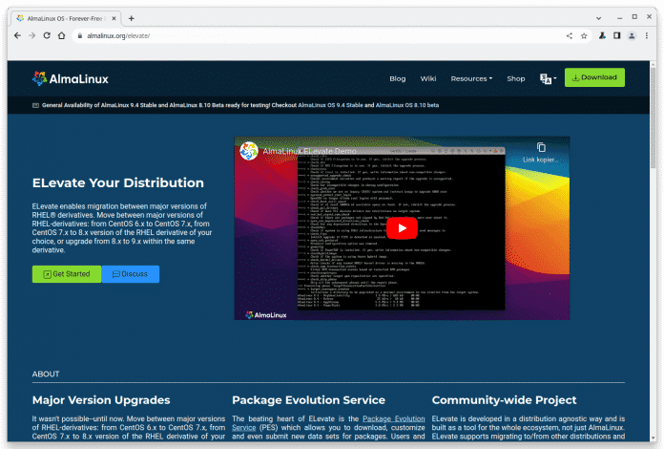Viewport: 664px width, 449px height.
Task: Expand the tab search chevron
Action: coord(598,18)
